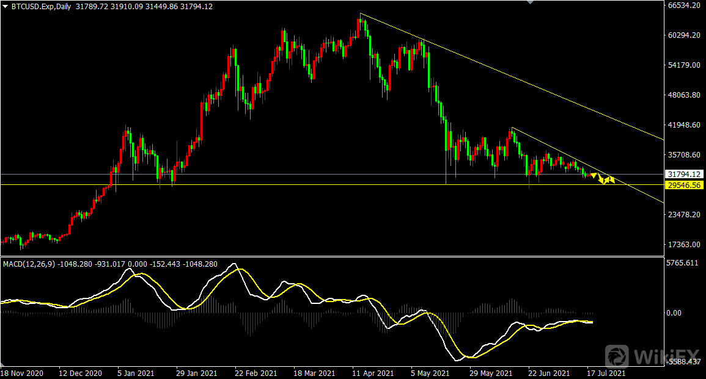
Task: Click the 66534.20 price axis label
Action: click(x=684, y=5)
